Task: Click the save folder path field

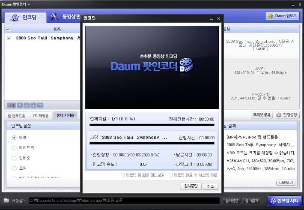Action: (x=124, y=201)
